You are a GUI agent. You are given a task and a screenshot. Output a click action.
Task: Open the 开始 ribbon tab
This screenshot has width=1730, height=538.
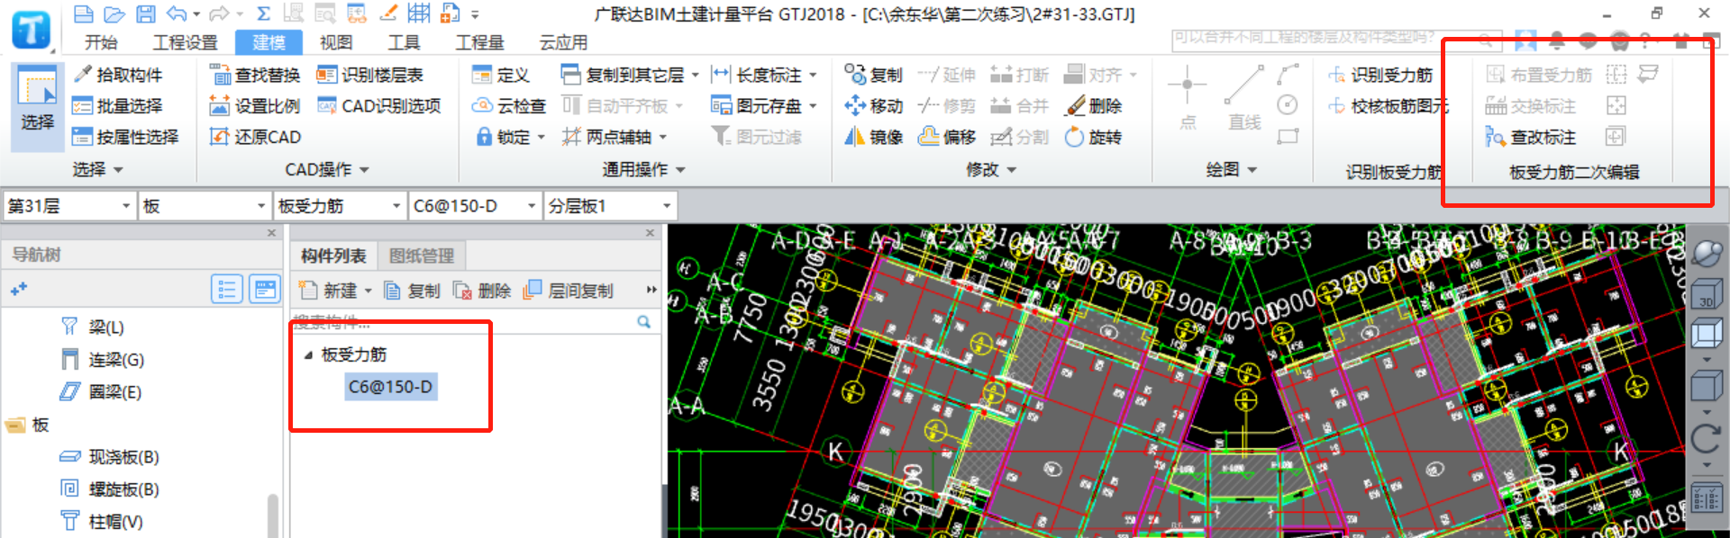tap(101, 42)
